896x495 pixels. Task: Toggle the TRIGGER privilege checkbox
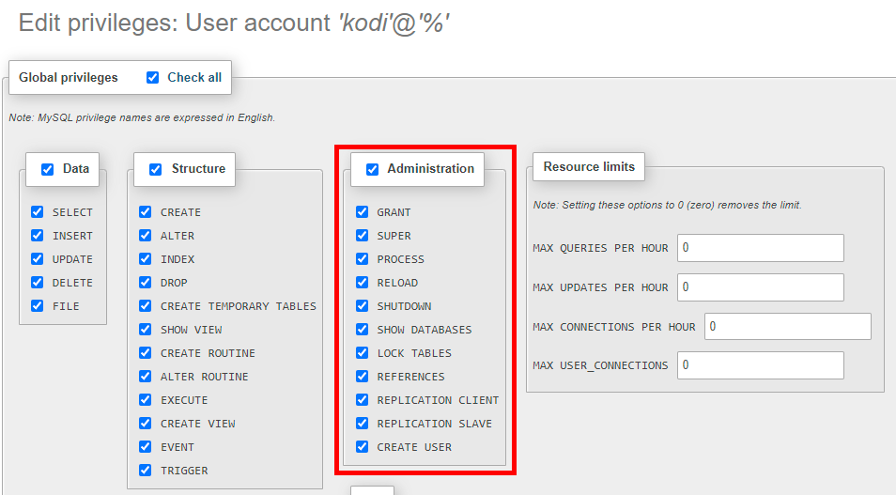coord(146,471)
